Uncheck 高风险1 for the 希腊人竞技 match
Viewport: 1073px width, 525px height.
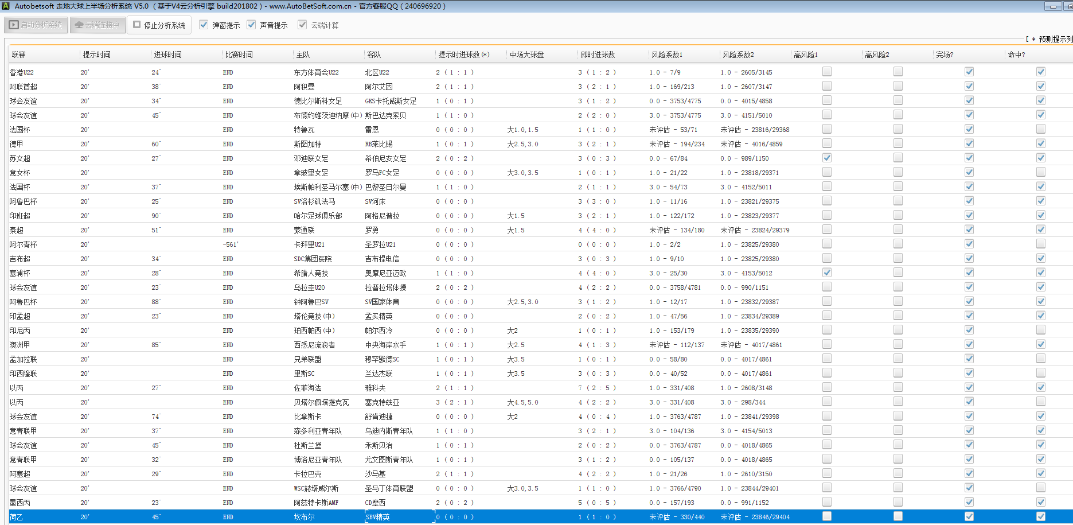point(826,273)
